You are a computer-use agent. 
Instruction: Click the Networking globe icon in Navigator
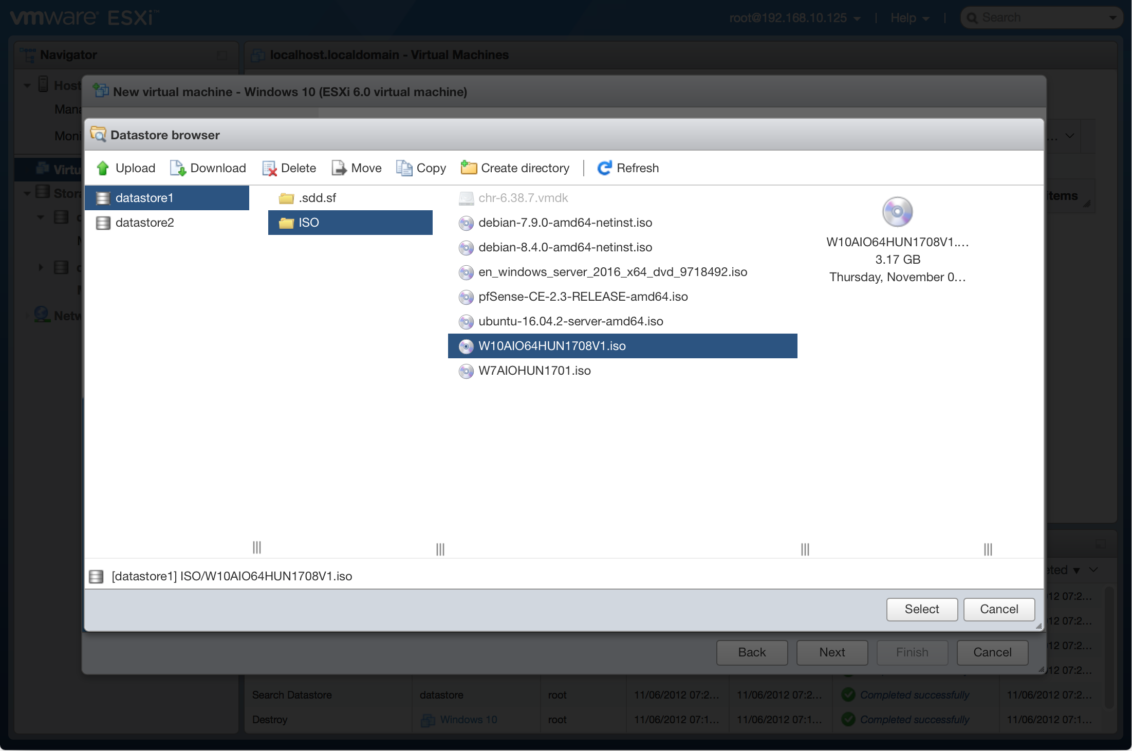42,315
